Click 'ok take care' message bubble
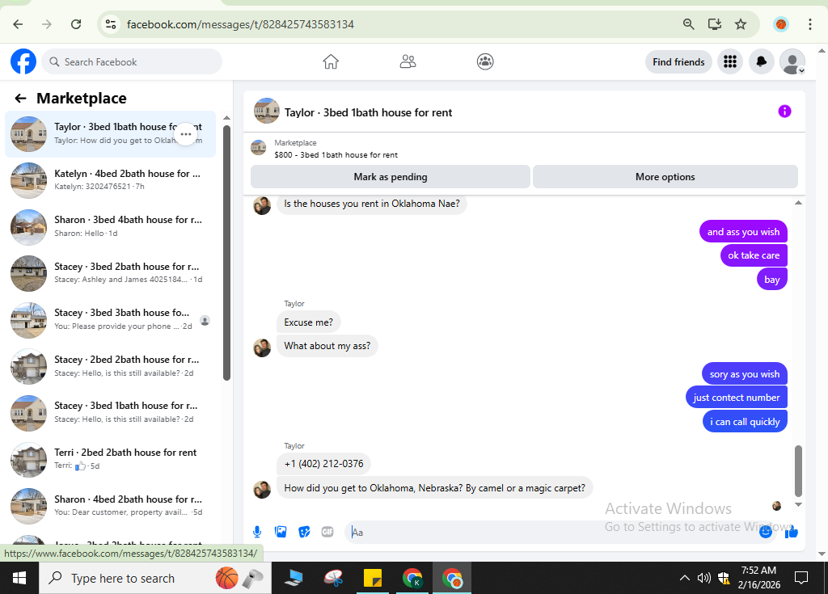This screenshot has height=594, width=828. pos(754,255)
